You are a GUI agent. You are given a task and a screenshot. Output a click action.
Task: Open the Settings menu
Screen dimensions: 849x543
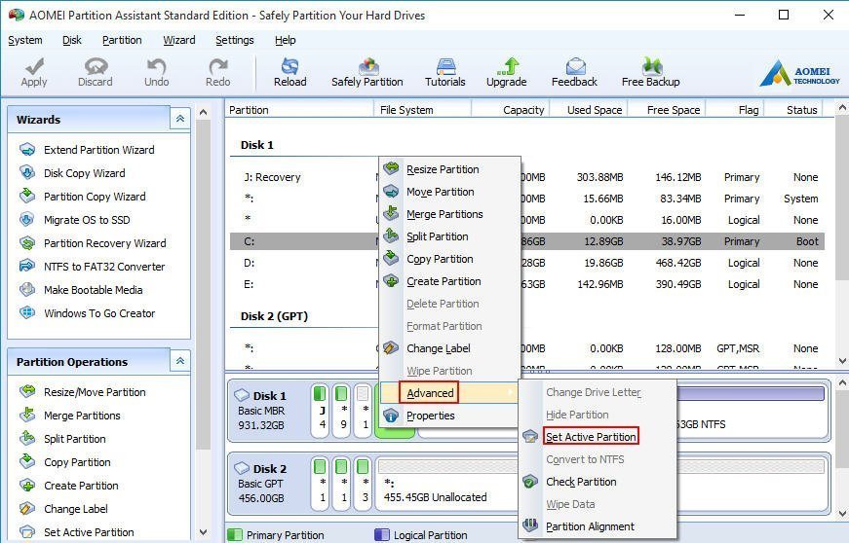tap(235, 40)
